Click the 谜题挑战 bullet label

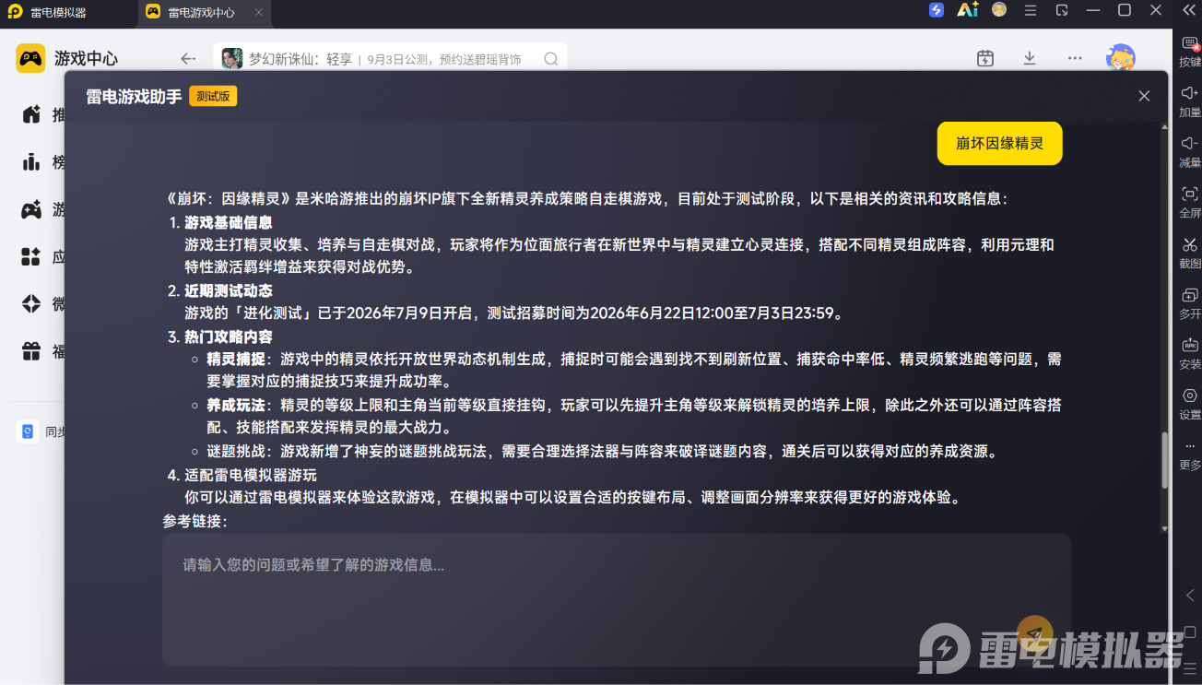(236, 451)
